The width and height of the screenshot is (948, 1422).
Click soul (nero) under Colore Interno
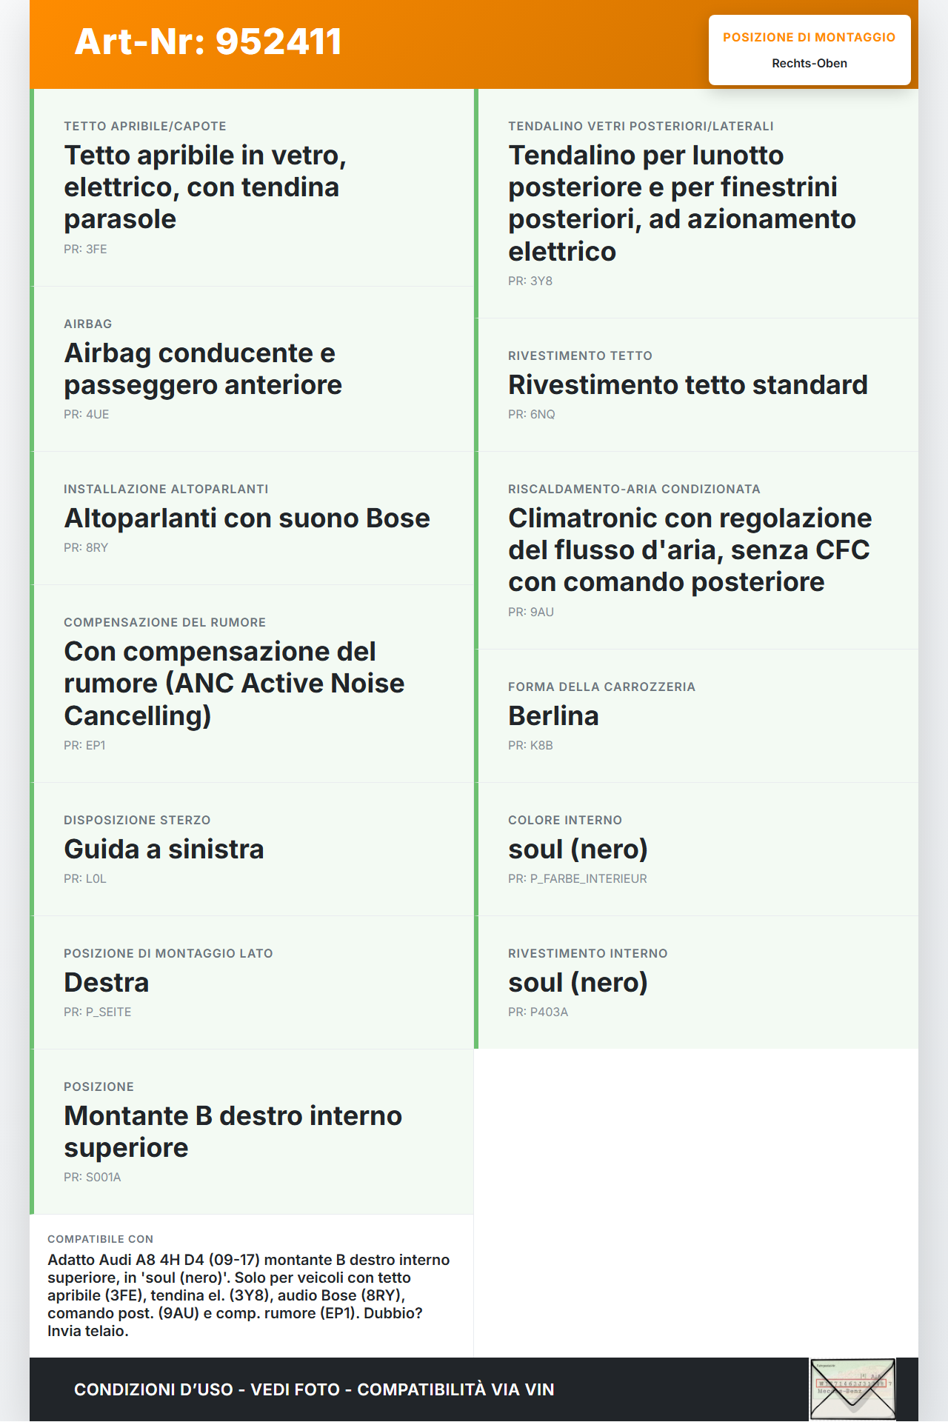pyautogui.click(x=578, y=849)
